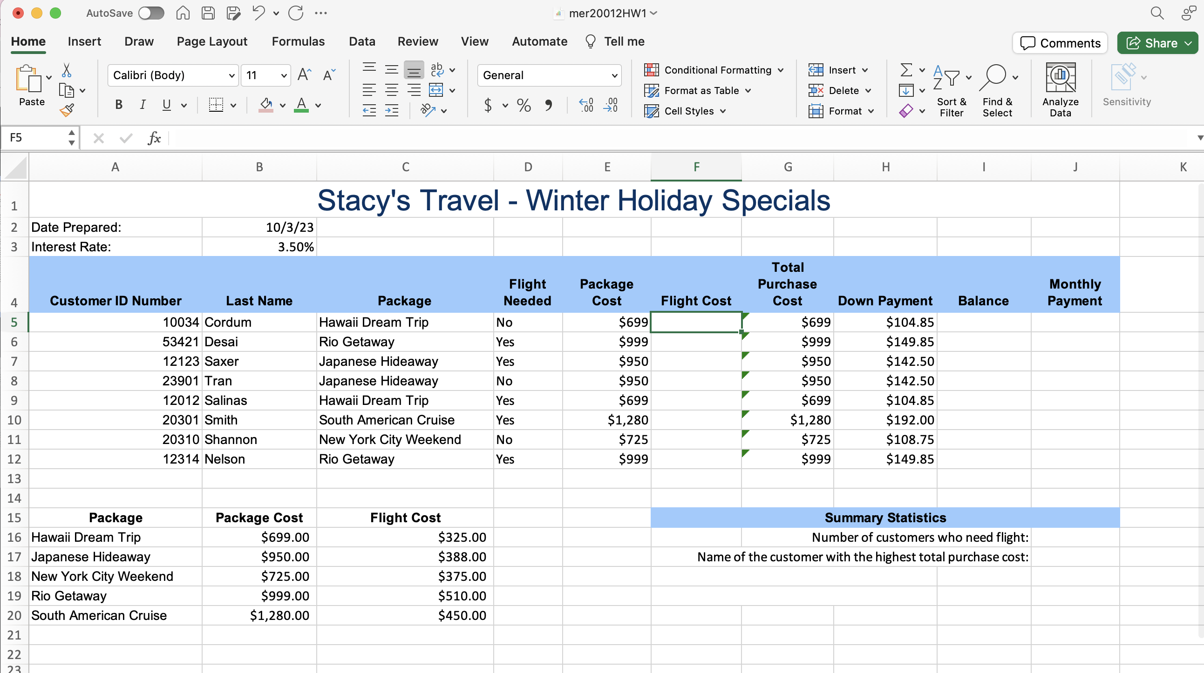The image size is (1204, 673).
Task: Toggle bold formatting
Action: coord(118,105)
